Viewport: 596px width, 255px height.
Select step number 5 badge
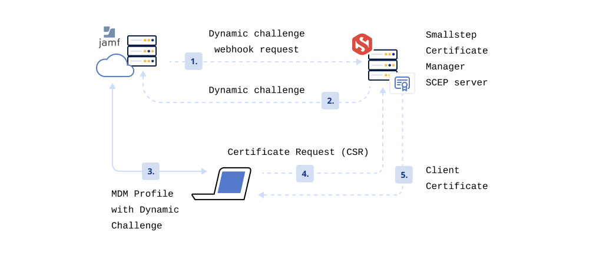pos(403,175)
